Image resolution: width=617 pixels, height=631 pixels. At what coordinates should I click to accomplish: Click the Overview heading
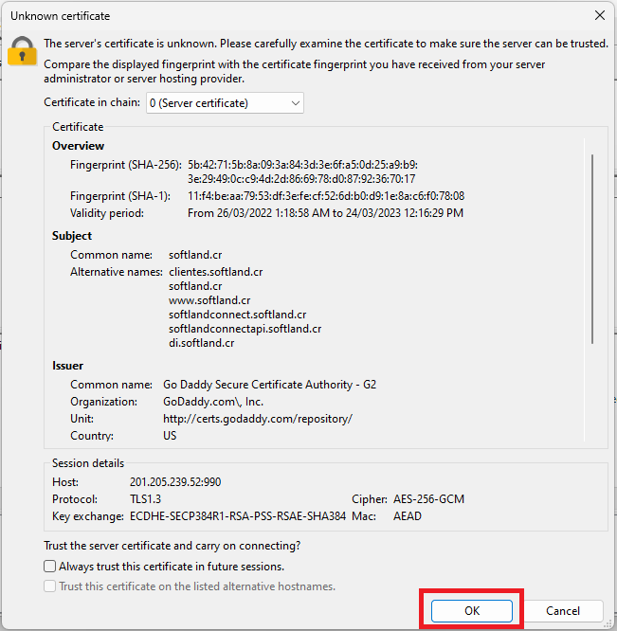click(78, 146)
